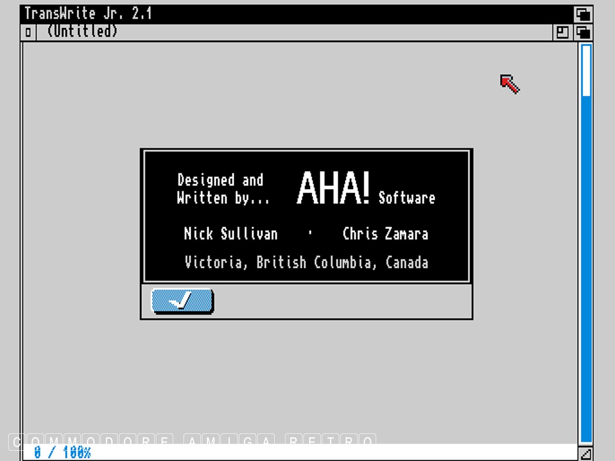Image resolution: width=615 pixels, height=461 pixels.
Task: Click the Victoria, British Columbia, Canada line
Action: point(306,262)
